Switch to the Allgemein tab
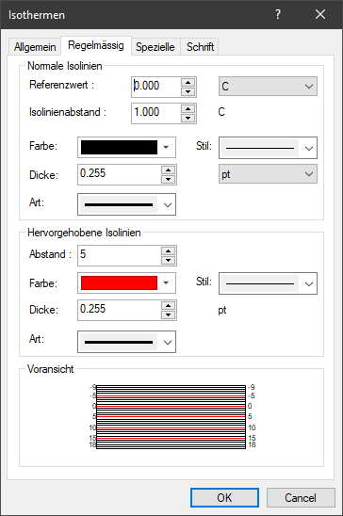 pos(35,47)
